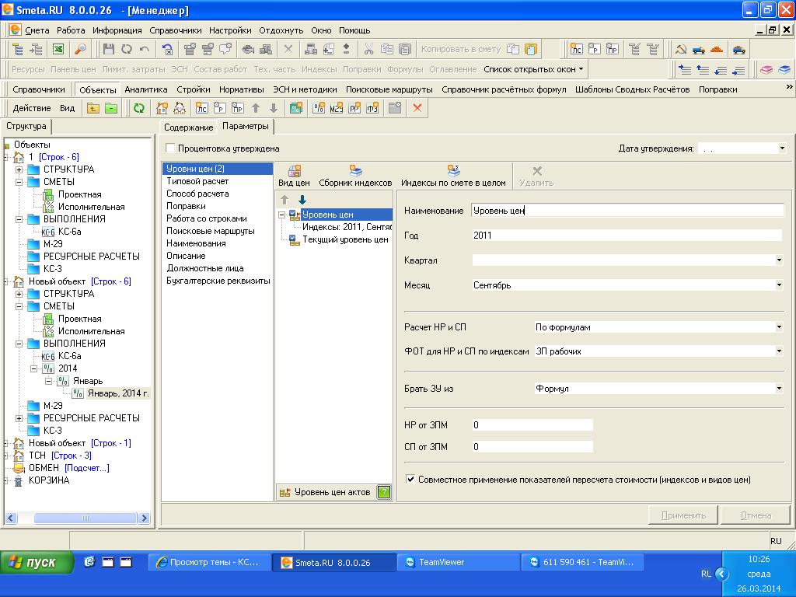Move price level down with blue arrow

point(302,200)
